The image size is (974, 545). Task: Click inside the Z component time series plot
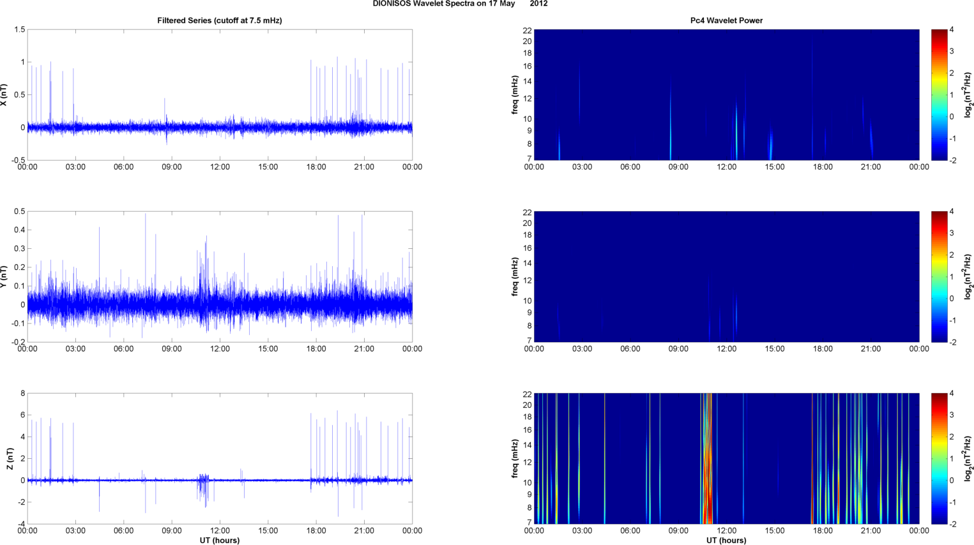(x=219, y=458)
